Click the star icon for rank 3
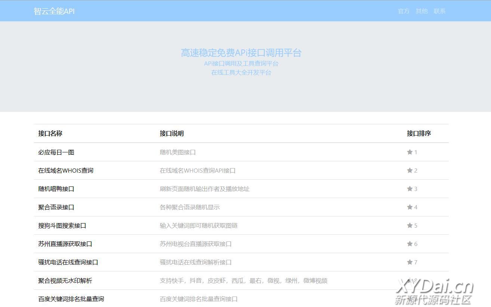The height and width of the screenshot is (307, 491). (410, 189)
